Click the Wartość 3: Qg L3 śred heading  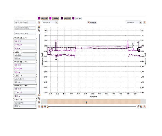coord(21,86)
